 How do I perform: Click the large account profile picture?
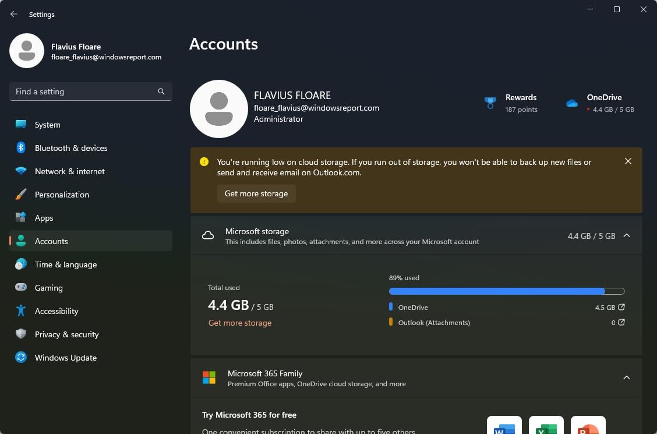(219, 109)
